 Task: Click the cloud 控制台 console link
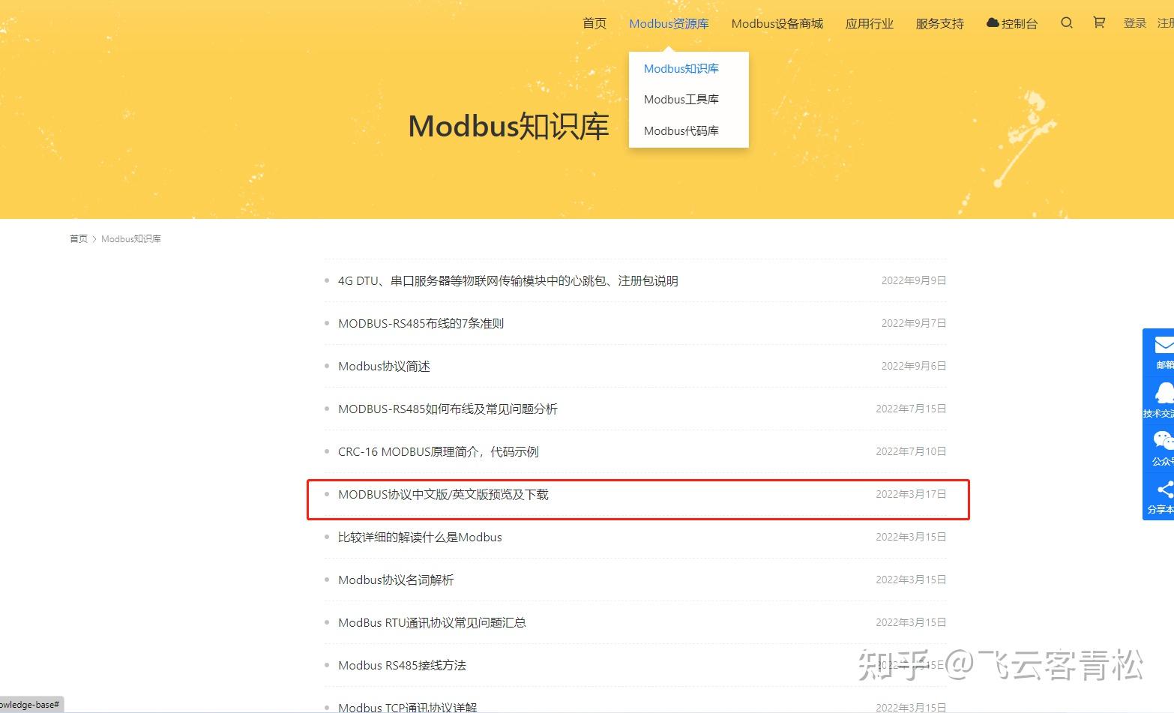click(x=1012, y=23)
